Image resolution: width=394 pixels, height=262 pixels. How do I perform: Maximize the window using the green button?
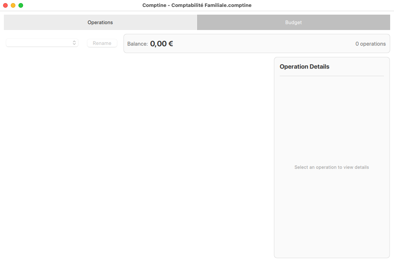pyautogui.click(x=21, y=5)
